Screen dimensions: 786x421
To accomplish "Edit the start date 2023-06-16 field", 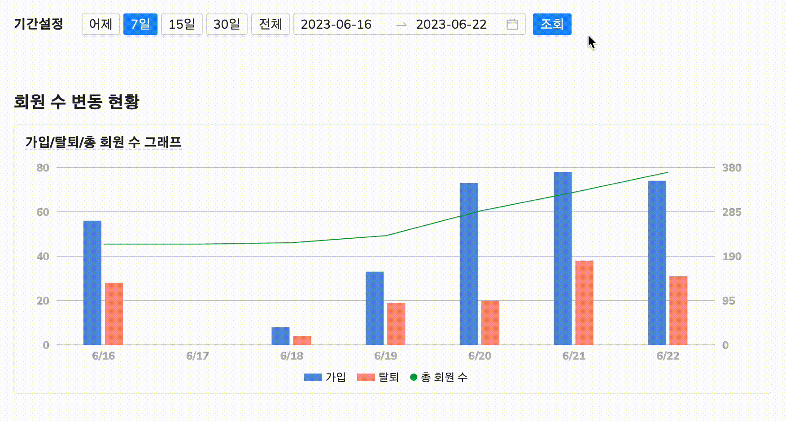I will coord(336,24).
